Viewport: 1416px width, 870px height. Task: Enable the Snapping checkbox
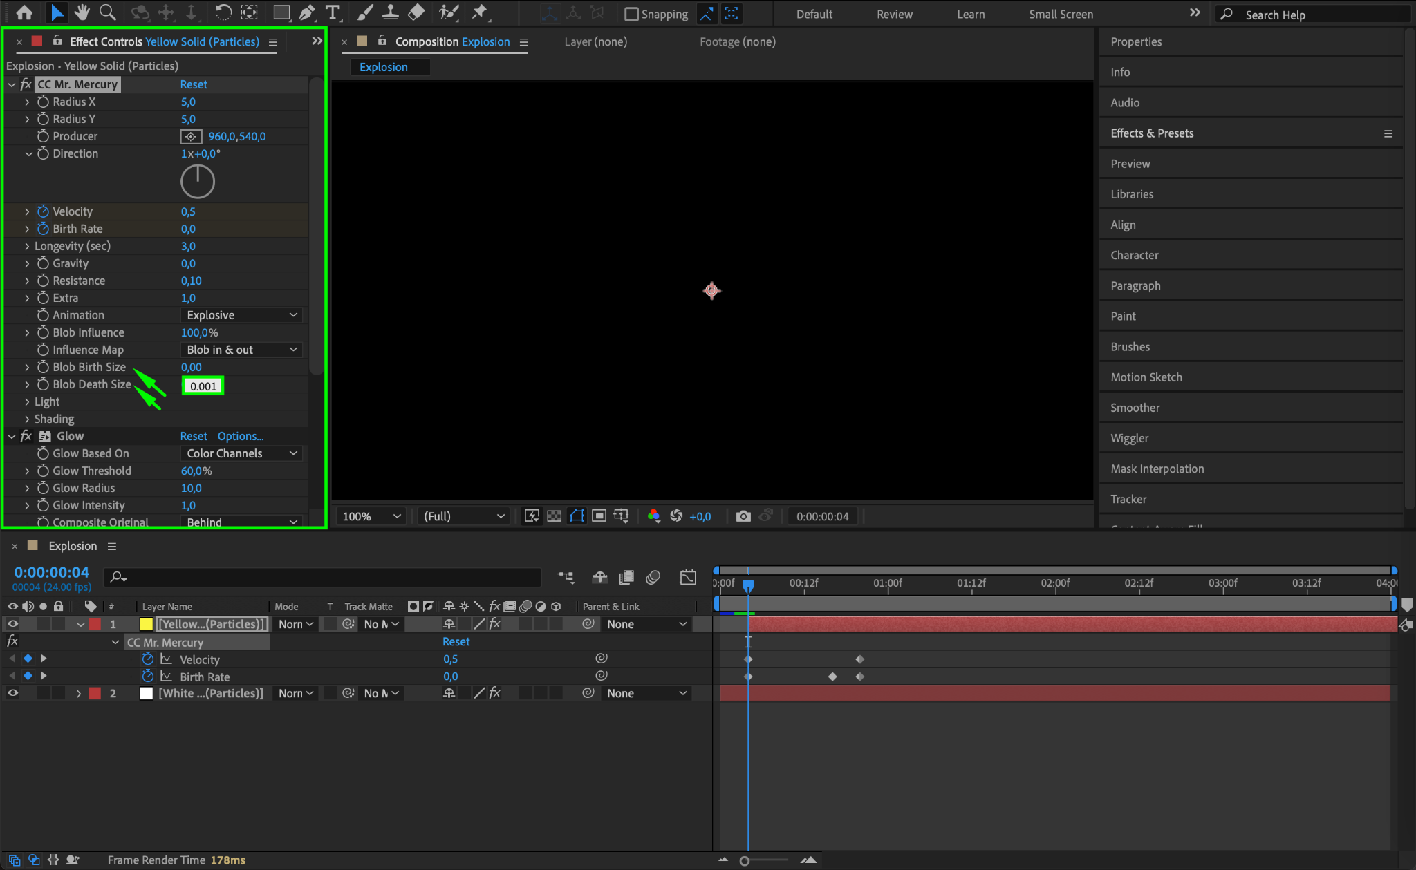(x=631, y=14)
